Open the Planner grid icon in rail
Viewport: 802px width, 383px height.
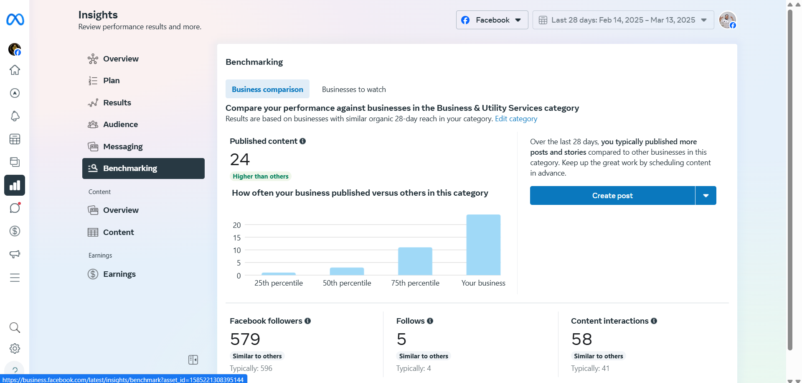[x=15, y=139]
